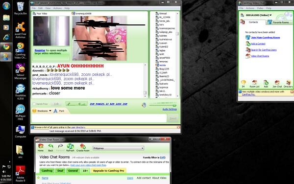Open the Create Room tool
The image size is (294, 184).
(x=83, y=147)
